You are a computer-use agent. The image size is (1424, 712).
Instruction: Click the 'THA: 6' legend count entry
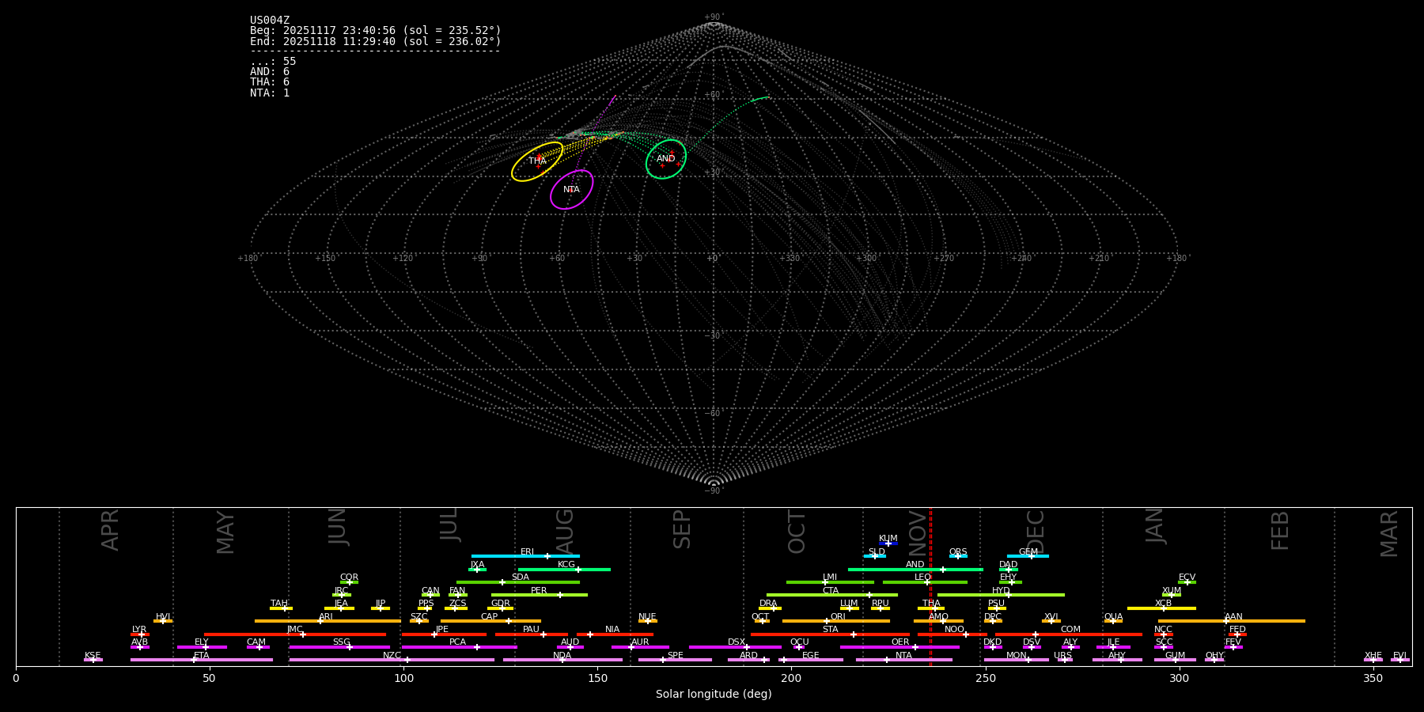270,82
